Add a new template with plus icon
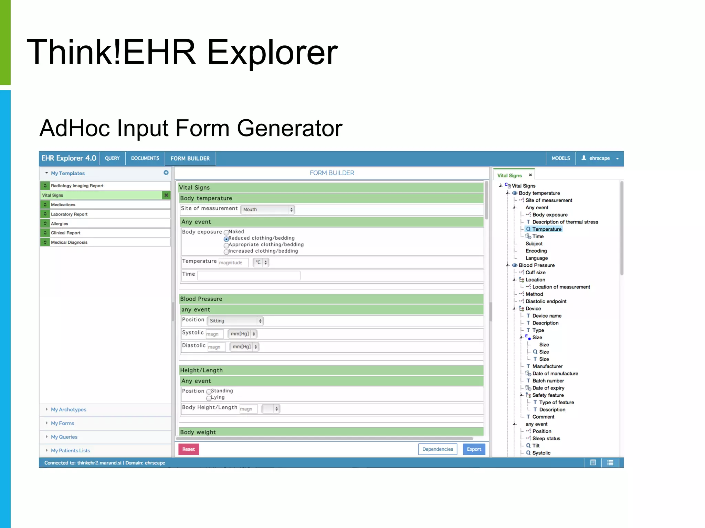Viewport: 705px width, 528px height. click(166, 173)
